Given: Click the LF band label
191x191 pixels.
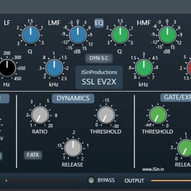Looking at the screenshot, I should pyautogui.click(x=7, y=23).
